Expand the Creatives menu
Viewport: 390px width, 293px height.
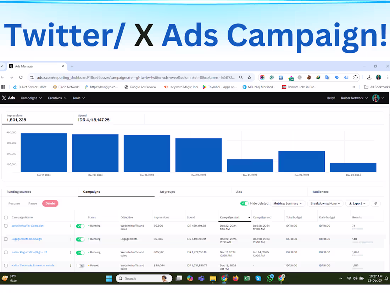tap(57, 98)
